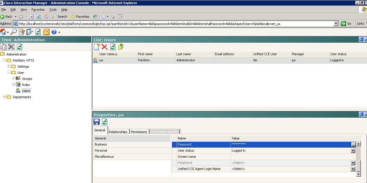
Task: Select the Miscellaneous section
Action: [x=132, y=157]
